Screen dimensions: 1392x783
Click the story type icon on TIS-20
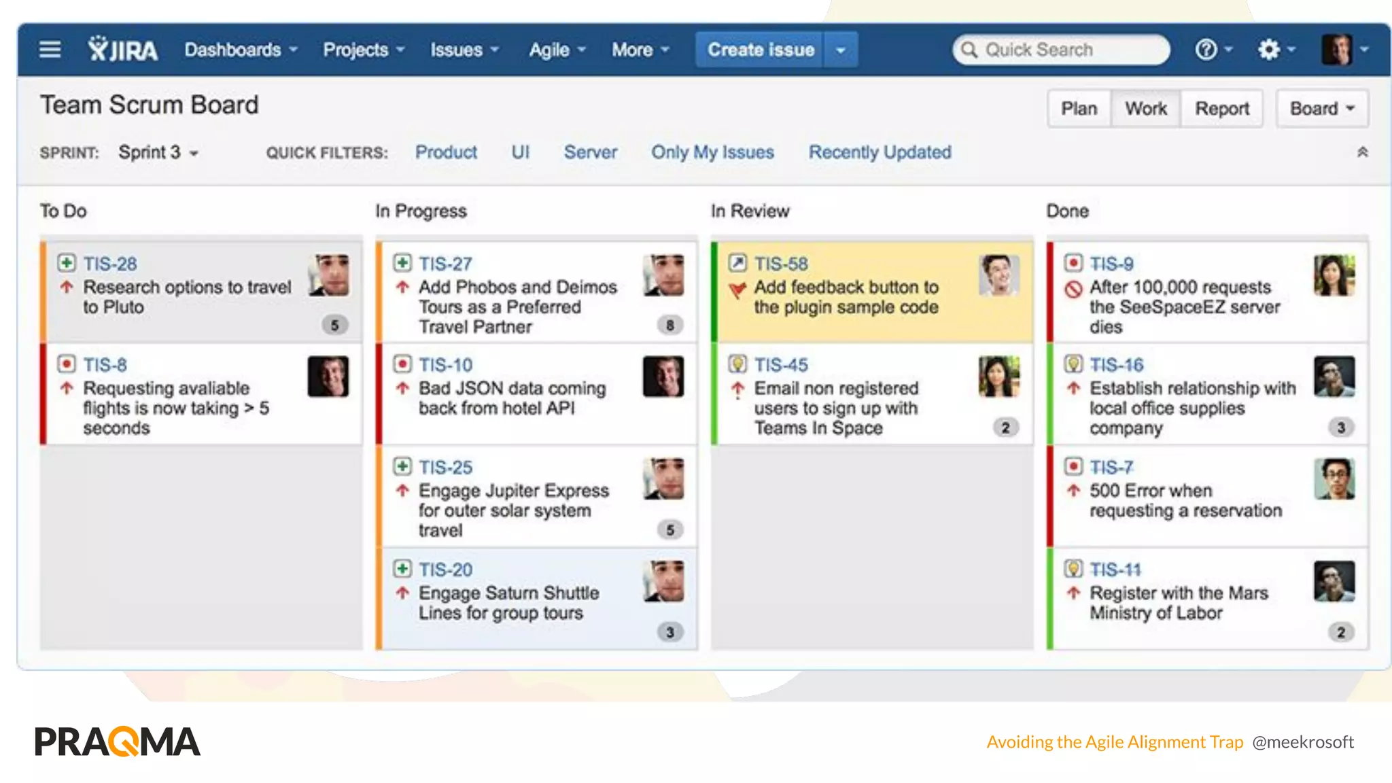402,568
